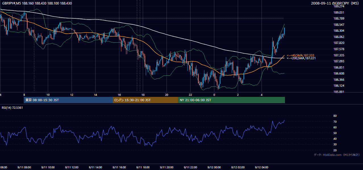Viewport: 363px width, 170px height.
Task: Click the 9/11 16:00 time axis label
Action: (119, 167)
